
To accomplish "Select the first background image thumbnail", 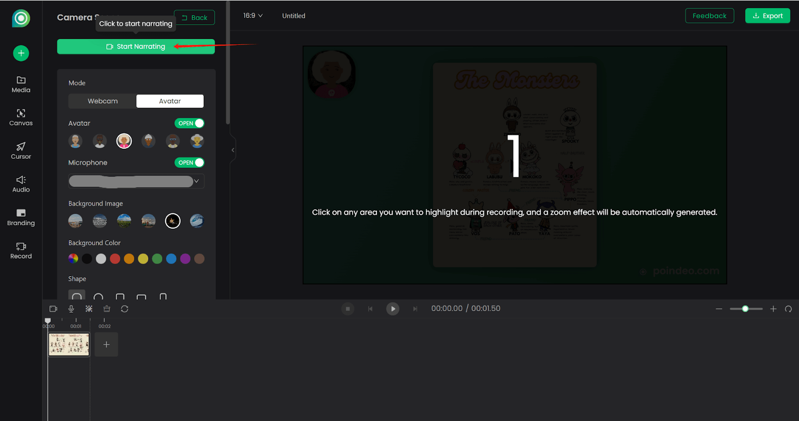I will 75,221.
